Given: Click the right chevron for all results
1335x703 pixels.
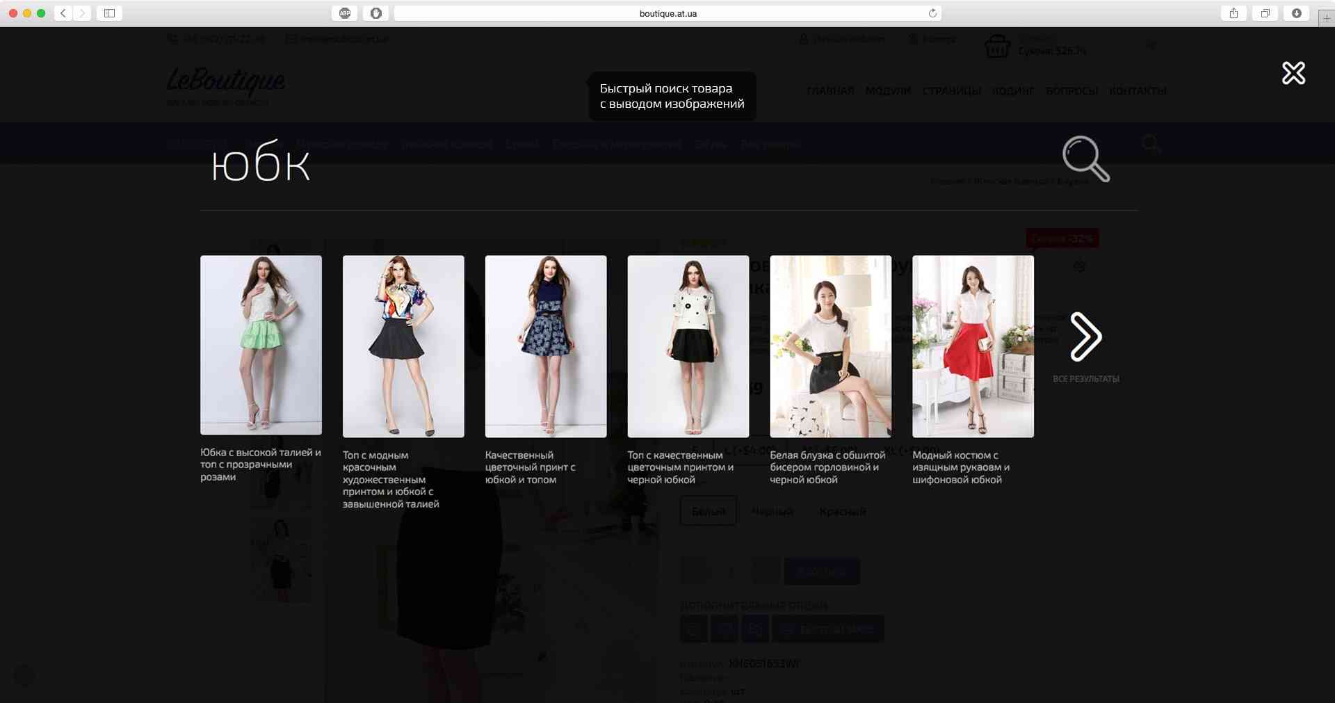Looking at the screenshot, I should point(1085,337).
